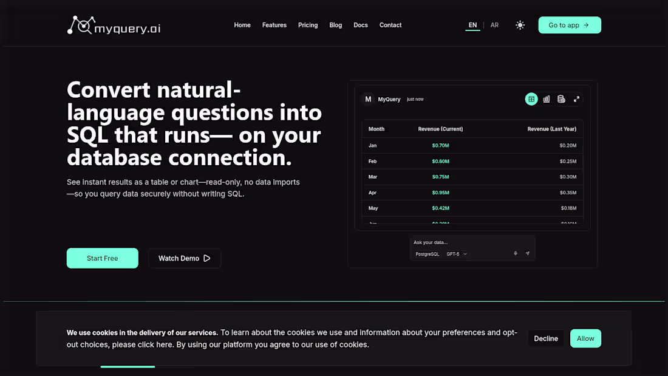Click the $0.60M value in Feb row
This screenshot has height=376, width=668.
pos(440,161)
